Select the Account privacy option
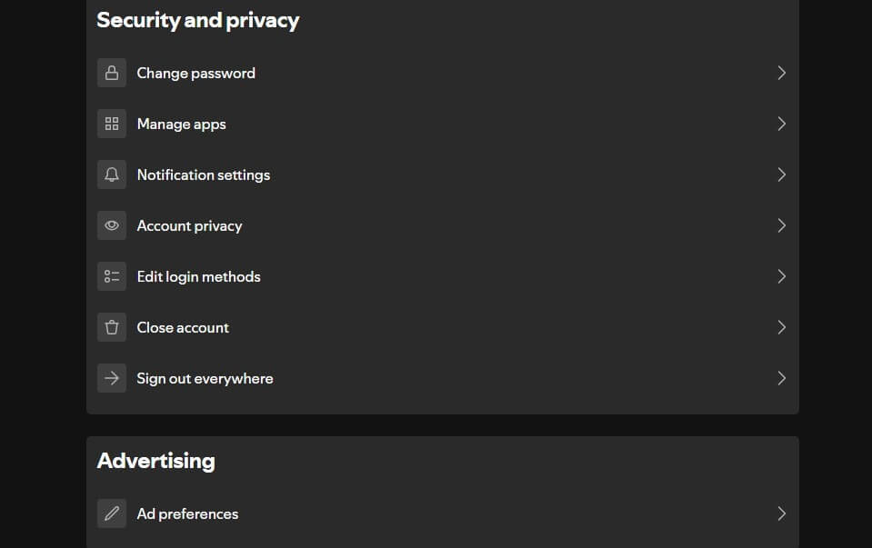Viewport: 872px width, 548px height. point(189,225)
